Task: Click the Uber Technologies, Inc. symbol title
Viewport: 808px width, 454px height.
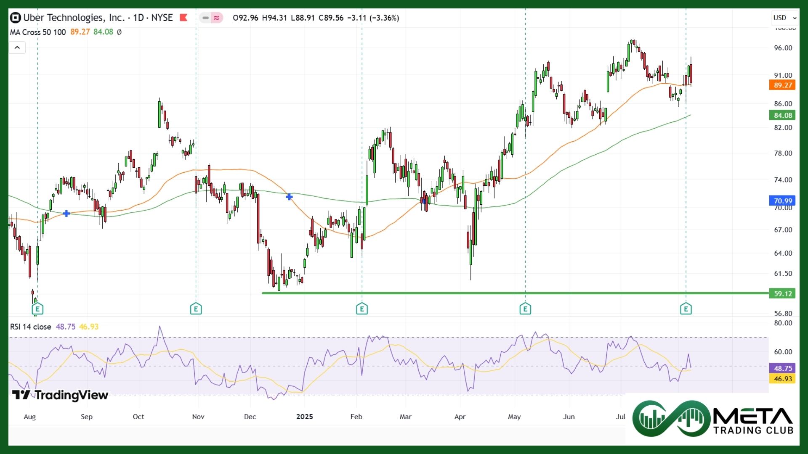Action: coord(74,18)
